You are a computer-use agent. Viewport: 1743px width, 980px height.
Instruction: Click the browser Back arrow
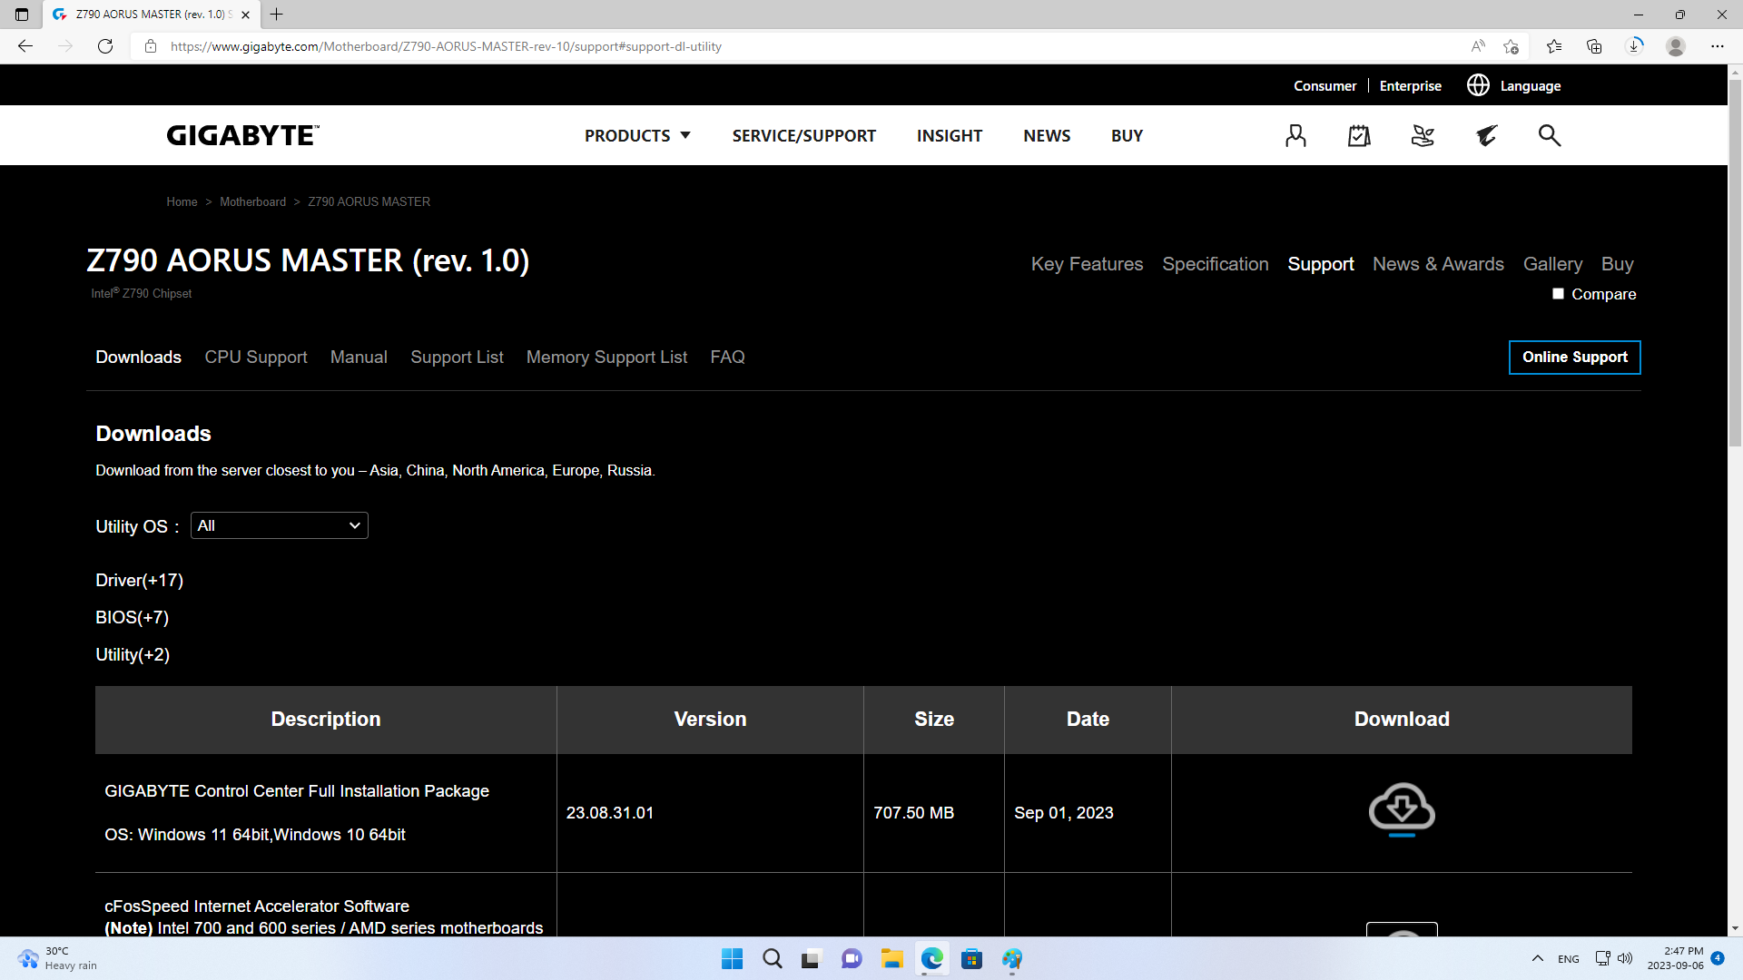[x=25, y=46]
